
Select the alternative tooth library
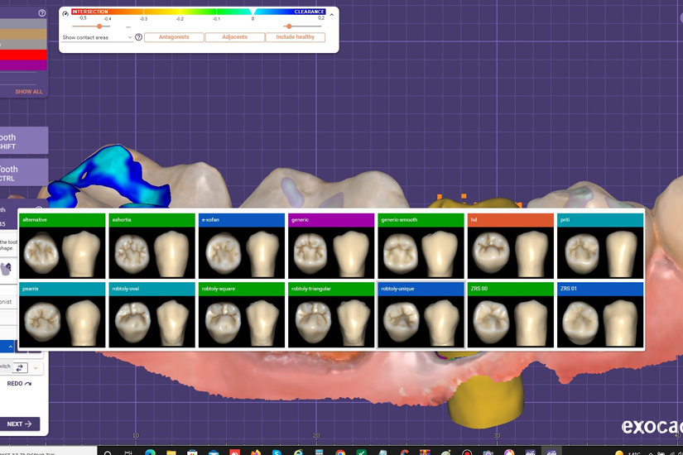click(x=62, y=246)
